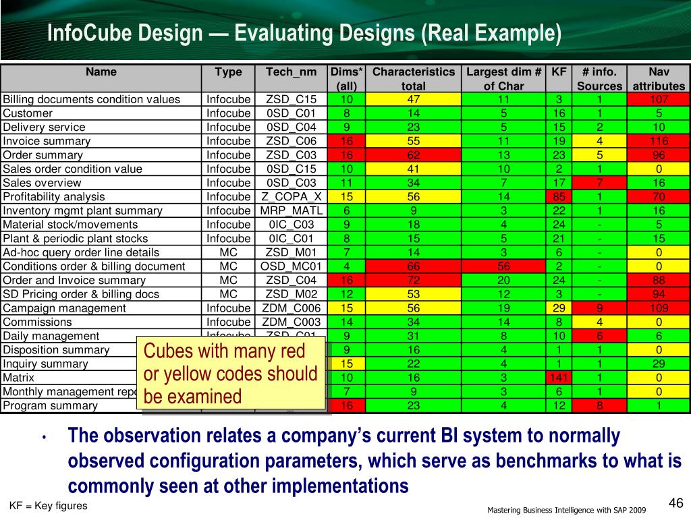
Task: Click tech name 'MRP_MATL'
Action: 291,211
